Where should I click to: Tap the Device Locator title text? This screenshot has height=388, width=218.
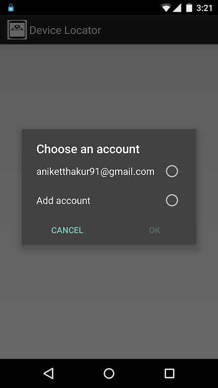tap(65, 30)
